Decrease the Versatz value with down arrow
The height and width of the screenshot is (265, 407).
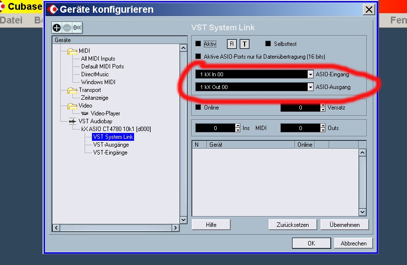323,110
